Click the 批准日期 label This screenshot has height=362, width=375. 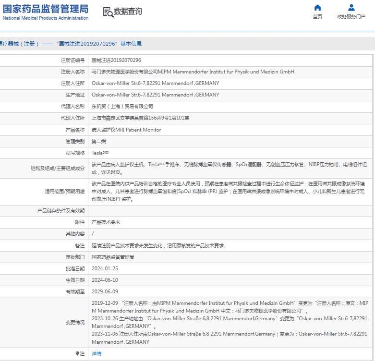click(75, 269)
